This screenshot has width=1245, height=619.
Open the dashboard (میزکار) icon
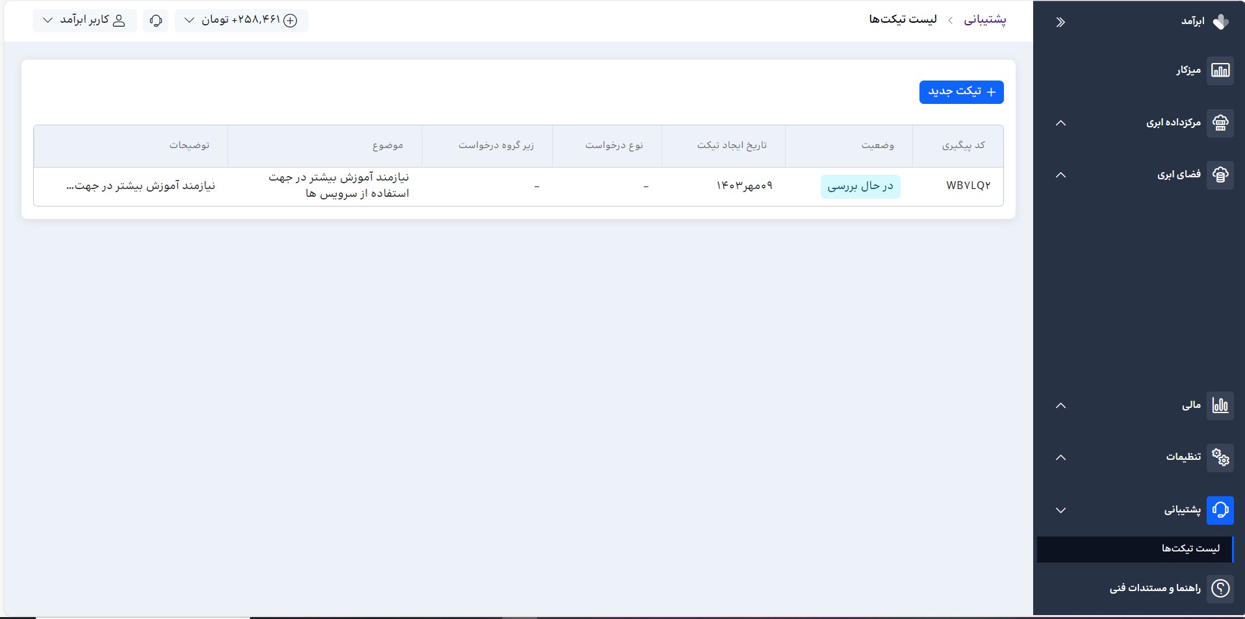click(1220, 70)
